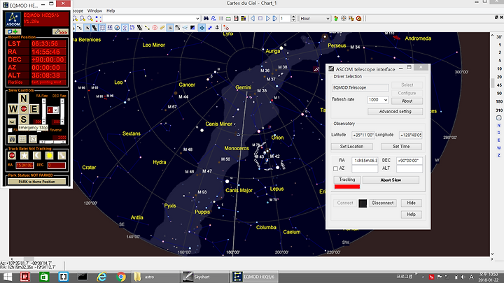Click N direction on right bar
This screenshot has height=283, width=504.
coord(499,126)
